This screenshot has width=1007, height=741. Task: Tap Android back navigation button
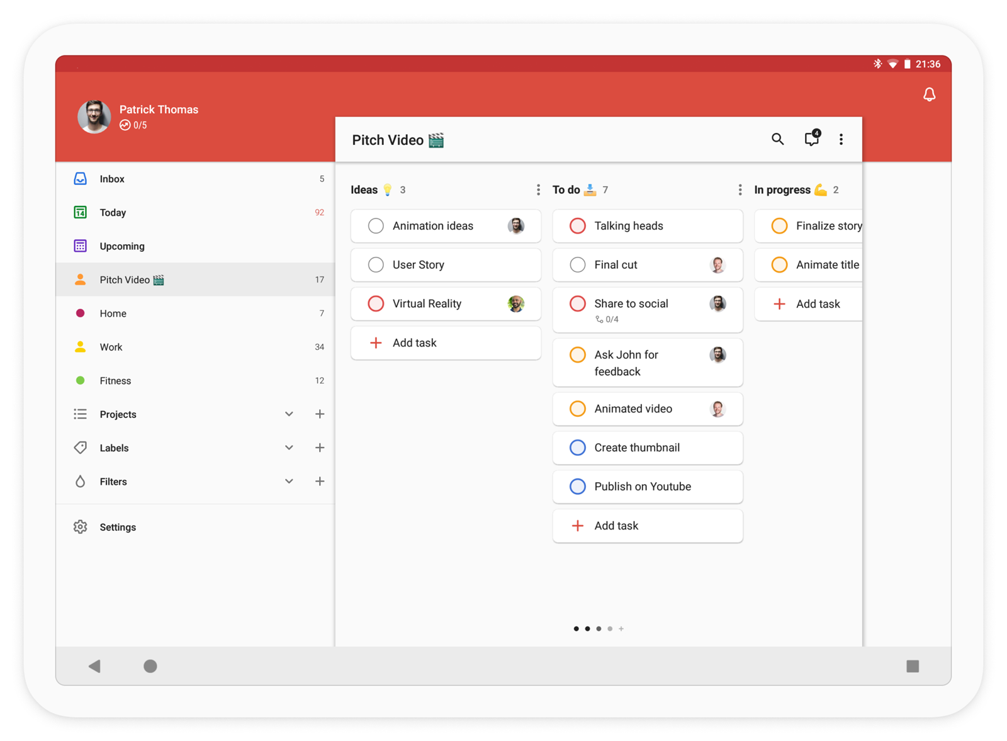point(94,665)
